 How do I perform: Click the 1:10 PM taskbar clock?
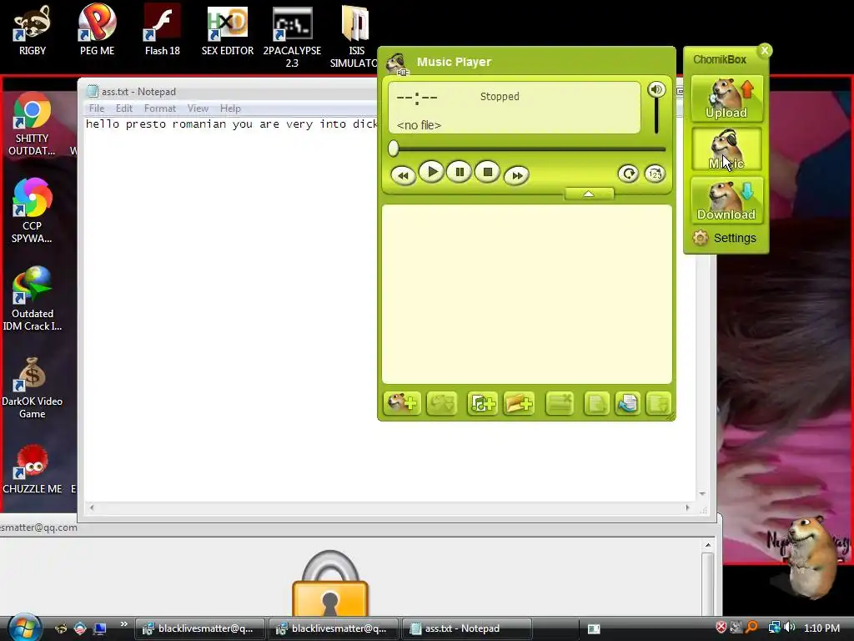coord(821,628)
